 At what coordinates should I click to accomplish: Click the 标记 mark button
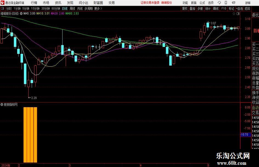point(231,9)
